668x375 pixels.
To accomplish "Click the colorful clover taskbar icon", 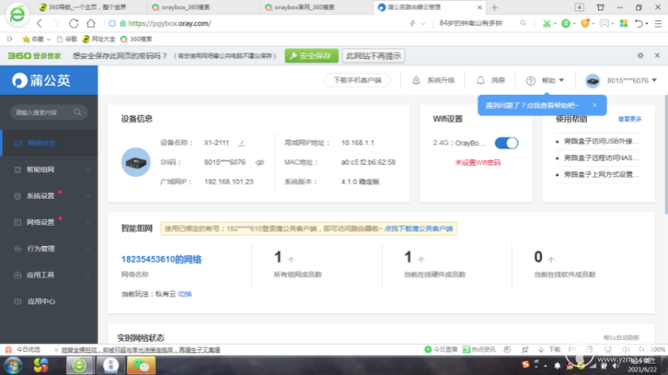I will click(41, 365).
